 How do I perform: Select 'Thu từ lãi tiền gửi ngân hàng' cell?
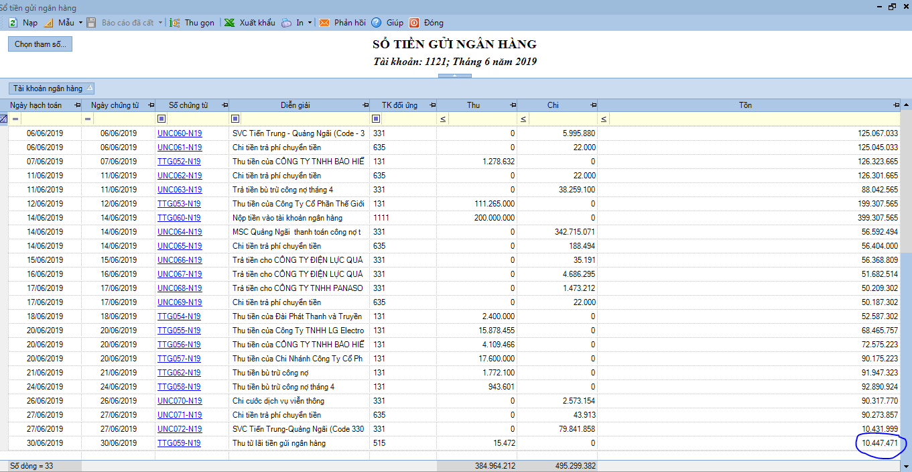[x=299, y=443]
